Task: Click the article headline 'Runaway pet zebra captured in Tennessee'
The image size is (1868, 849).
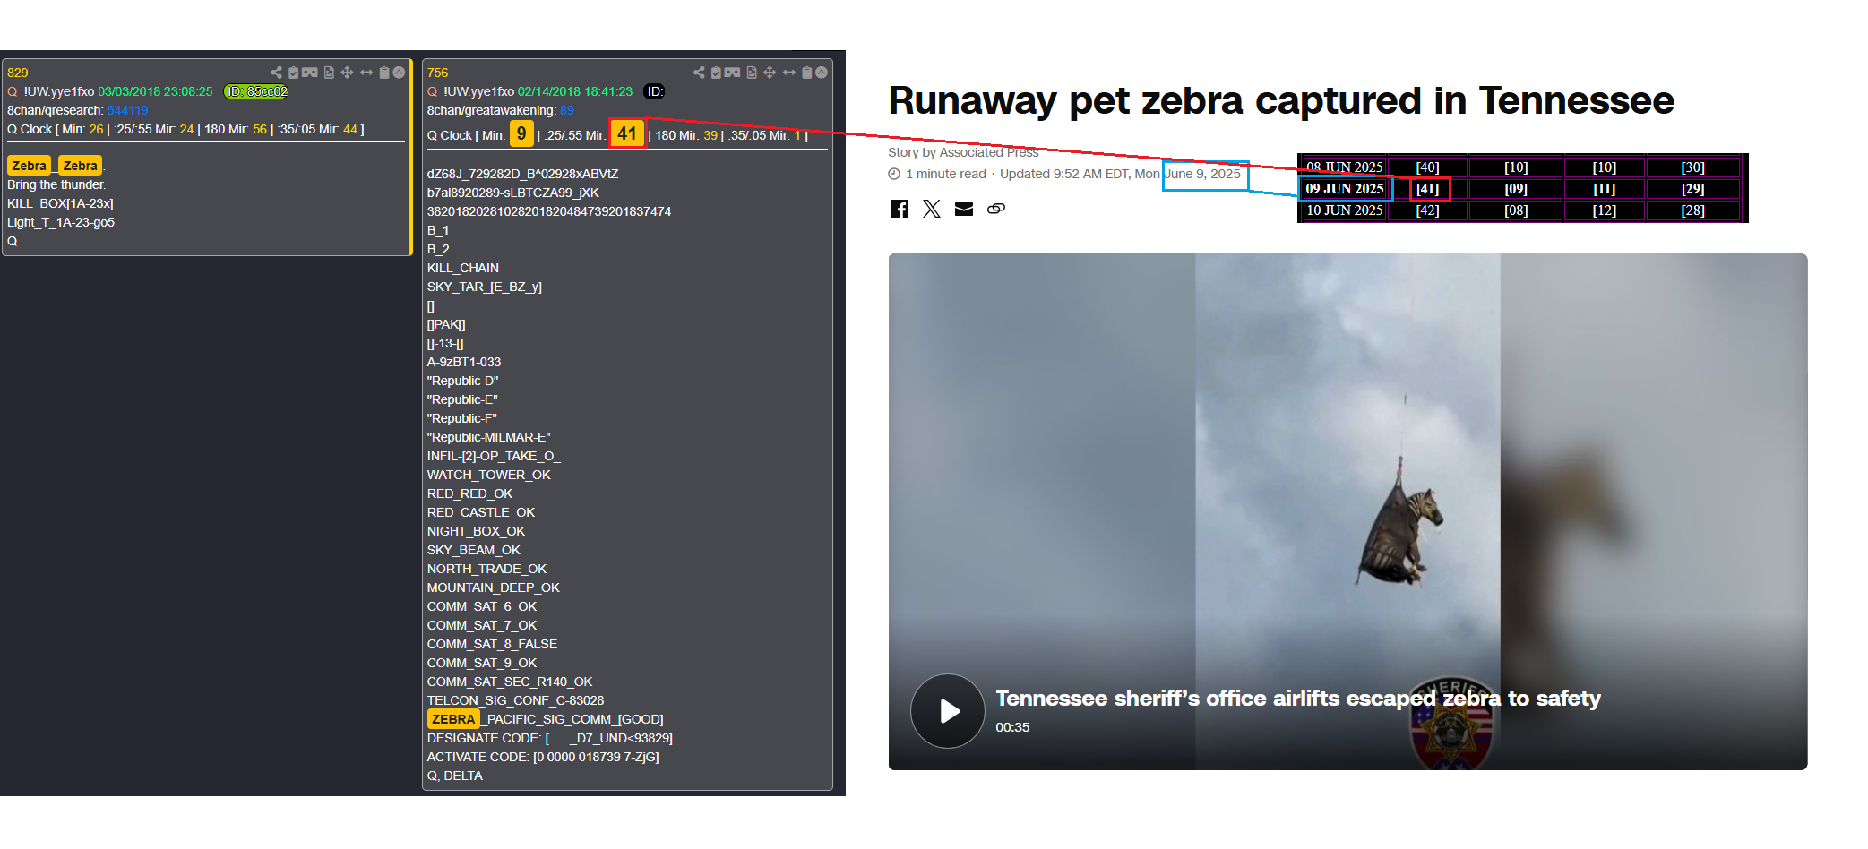Action: [1281, 100]
